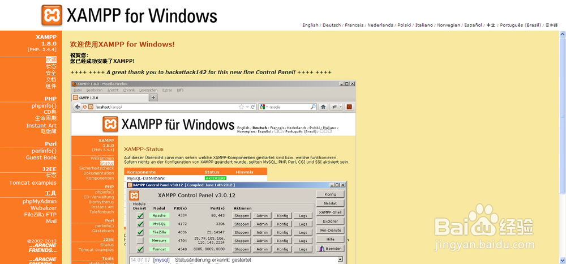Open the highlighted 欢迎 sidebar entry
The height and width of the screenshot is (264, 566).
pyautogui.click(x=52, y=59)
